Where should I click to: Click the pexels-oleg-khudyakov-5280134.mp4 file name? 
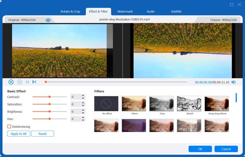point(125,20)
